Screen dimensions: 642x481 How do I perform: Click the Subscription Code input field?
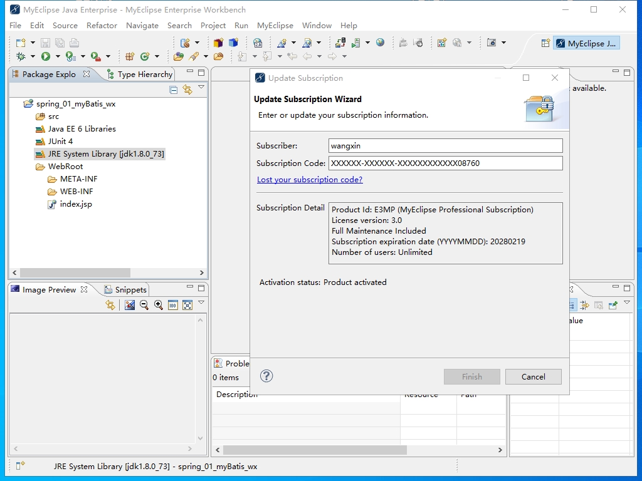446,163
